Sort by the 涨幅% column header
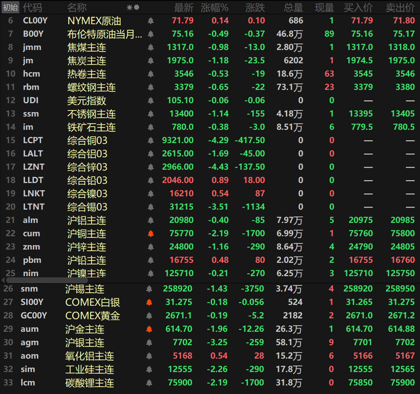The height and width of the screenshot is (394, 420). [x=214, y=7]
